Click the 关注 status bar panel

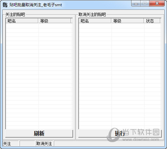pyautogui.click(x=11, y=143)
